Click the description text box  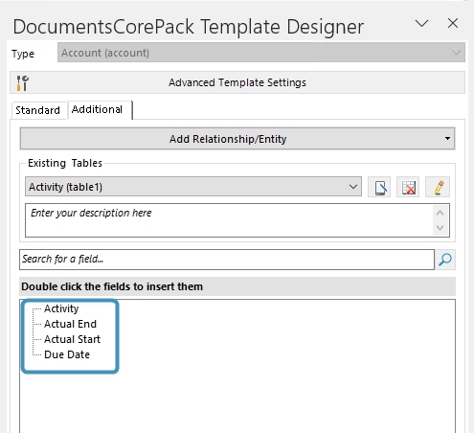(237, 220)
